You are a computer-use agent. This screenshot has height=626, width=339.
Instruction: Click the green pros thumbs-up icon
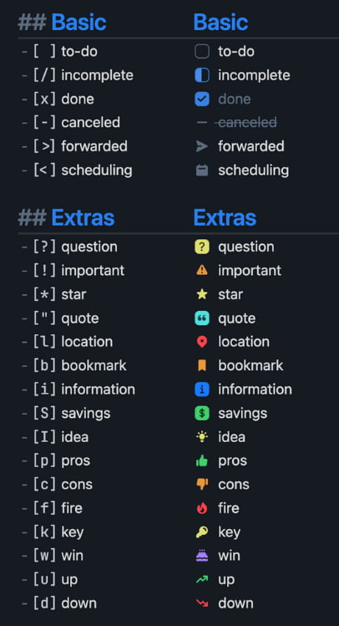[x=202, y=461]
